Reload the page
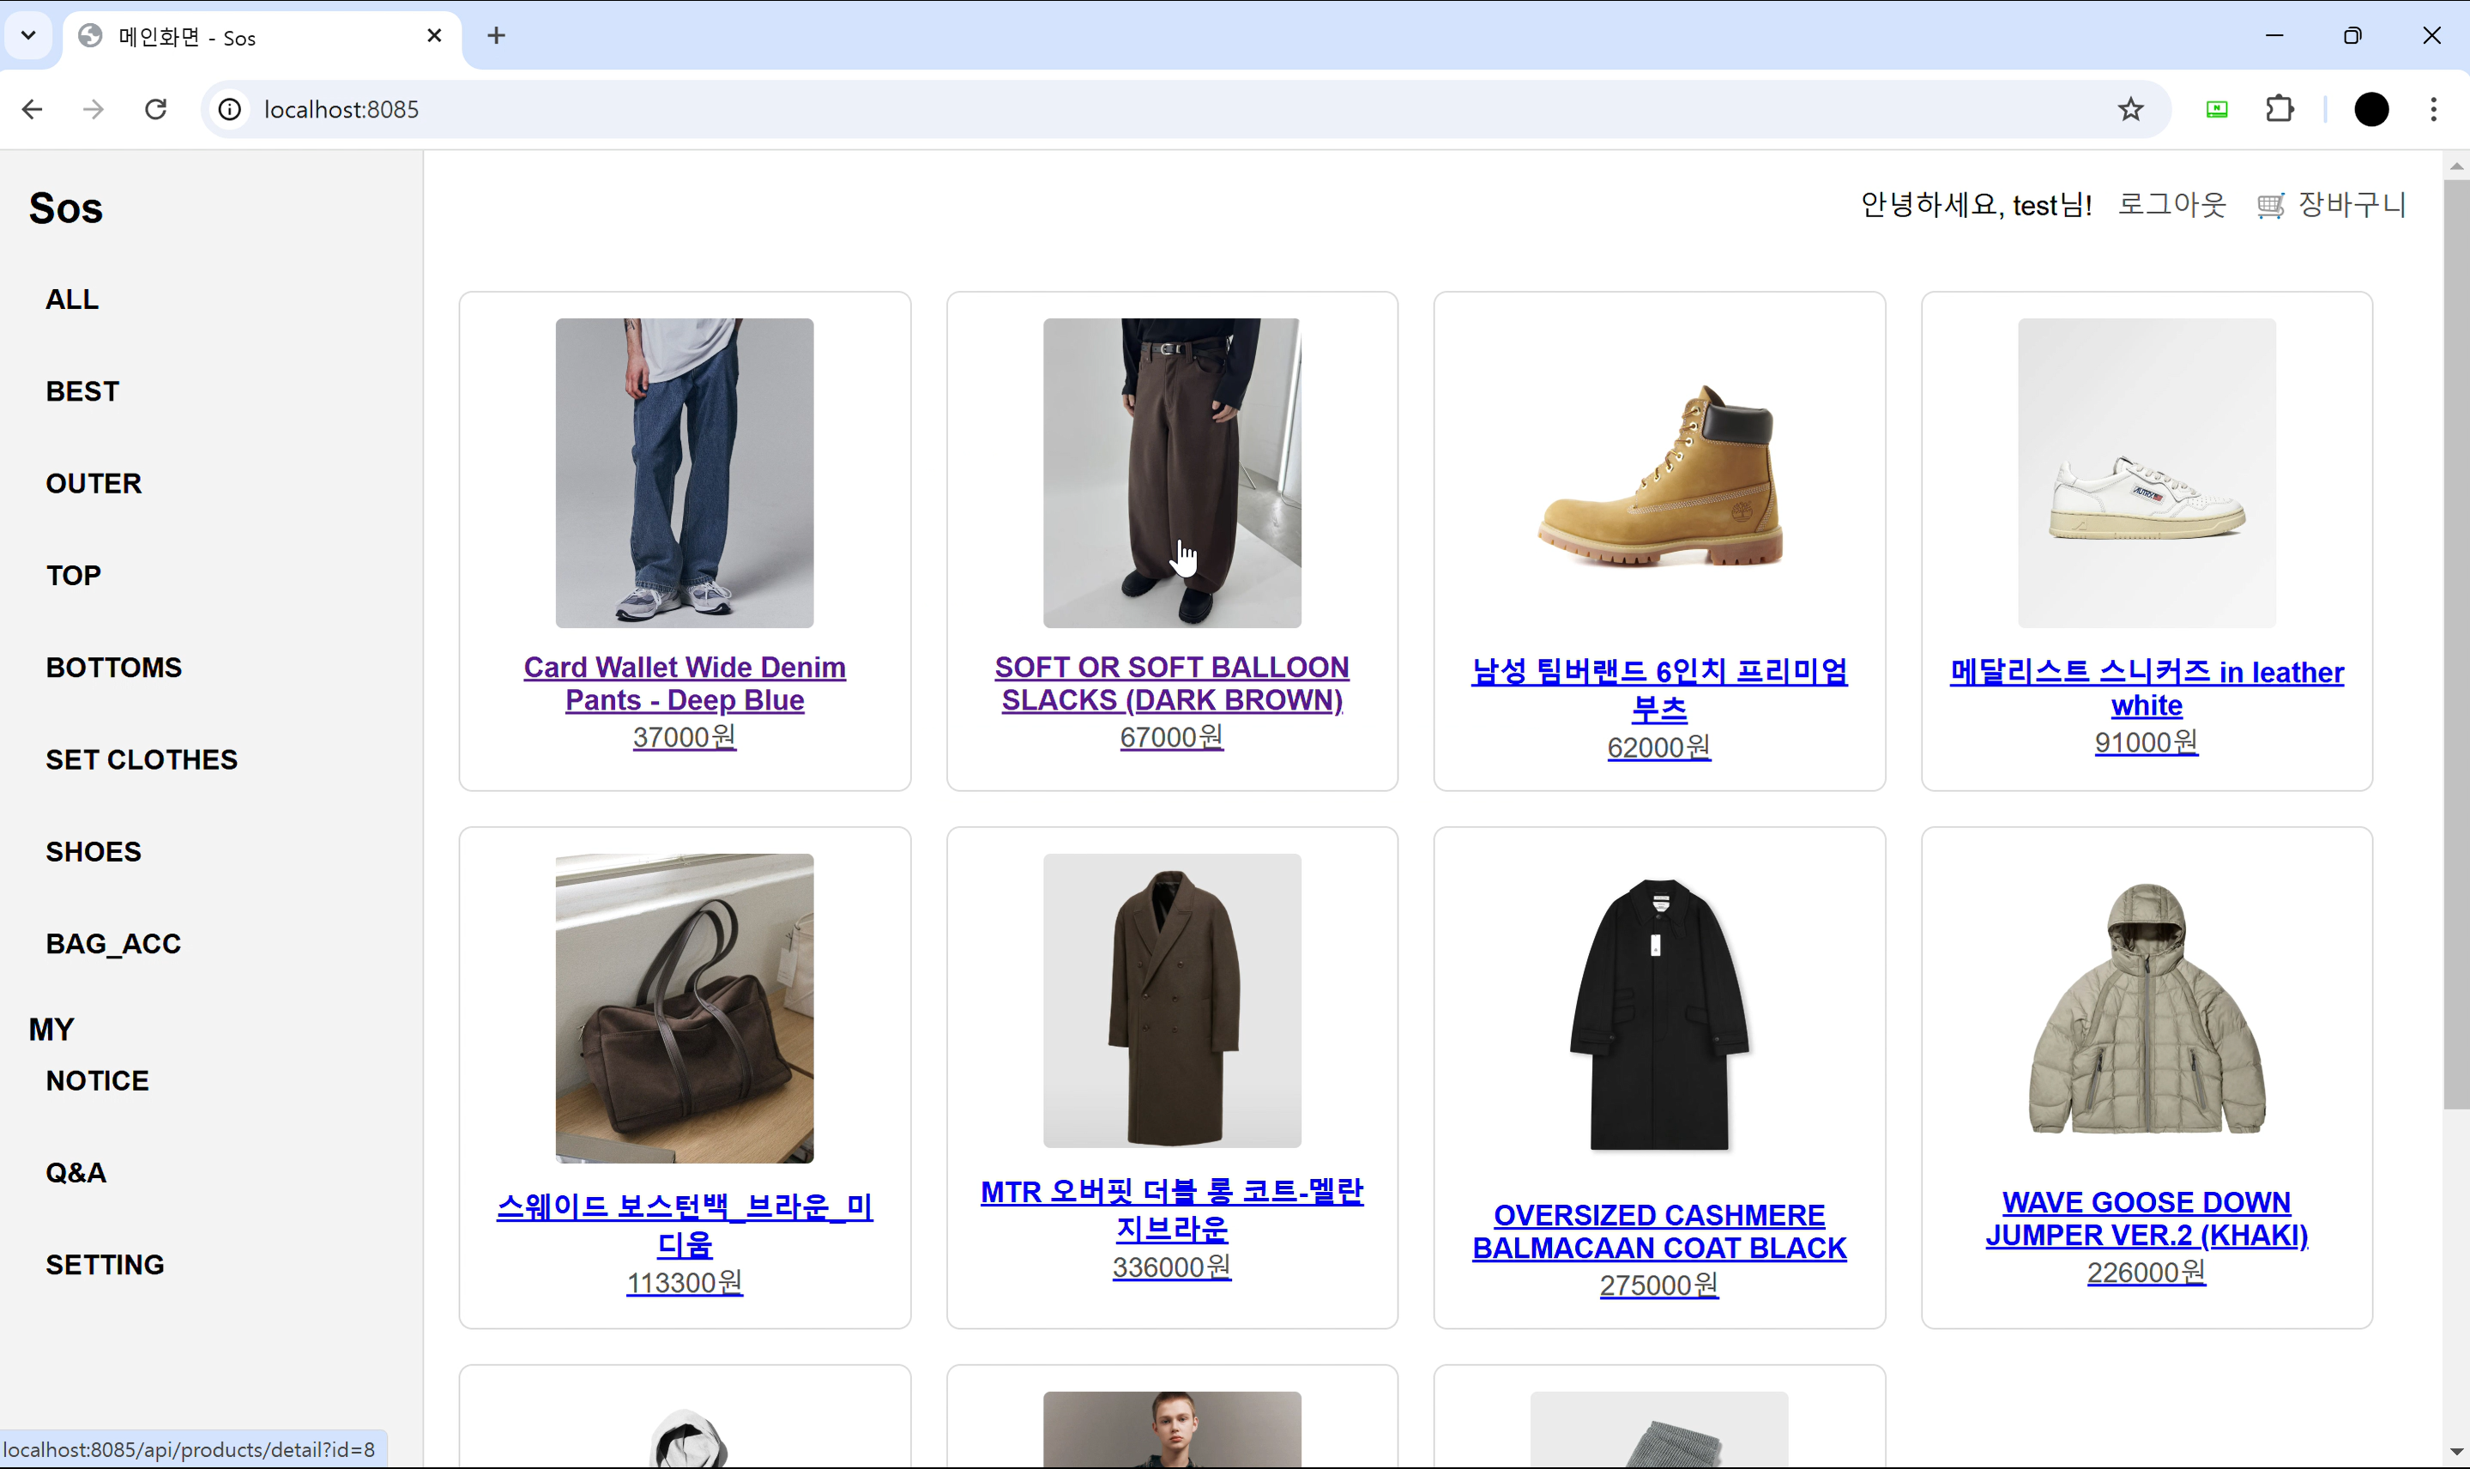Screen dimensions: 2470x1469 155,109
